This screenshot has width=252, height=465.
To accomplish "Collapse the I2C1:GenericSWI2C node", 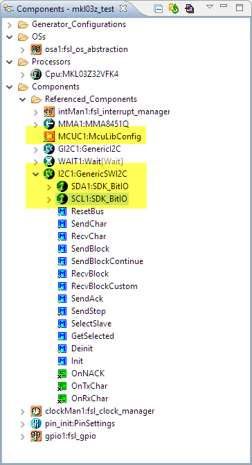I will point(36,174).
